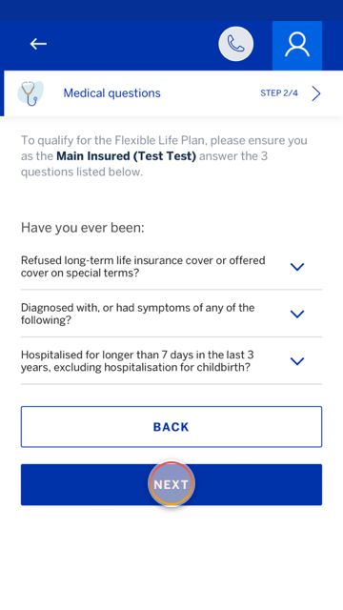Image resolution: width=343 pixels, height=610 pixels.
Task: Click the bold 'Main Insured (Test Test)' text
Action: tap(126, 156)
